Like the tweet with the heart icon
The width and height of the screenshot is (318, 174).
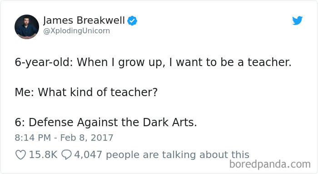(21, 155)
